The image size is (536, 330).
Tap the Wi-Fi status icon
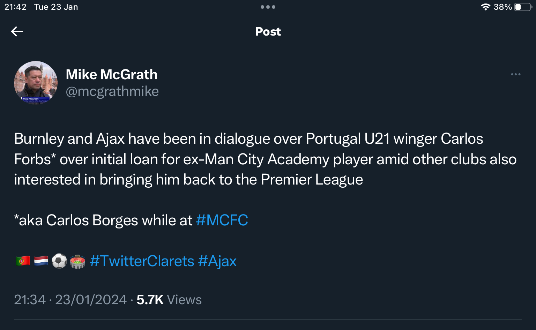point(485,7)
